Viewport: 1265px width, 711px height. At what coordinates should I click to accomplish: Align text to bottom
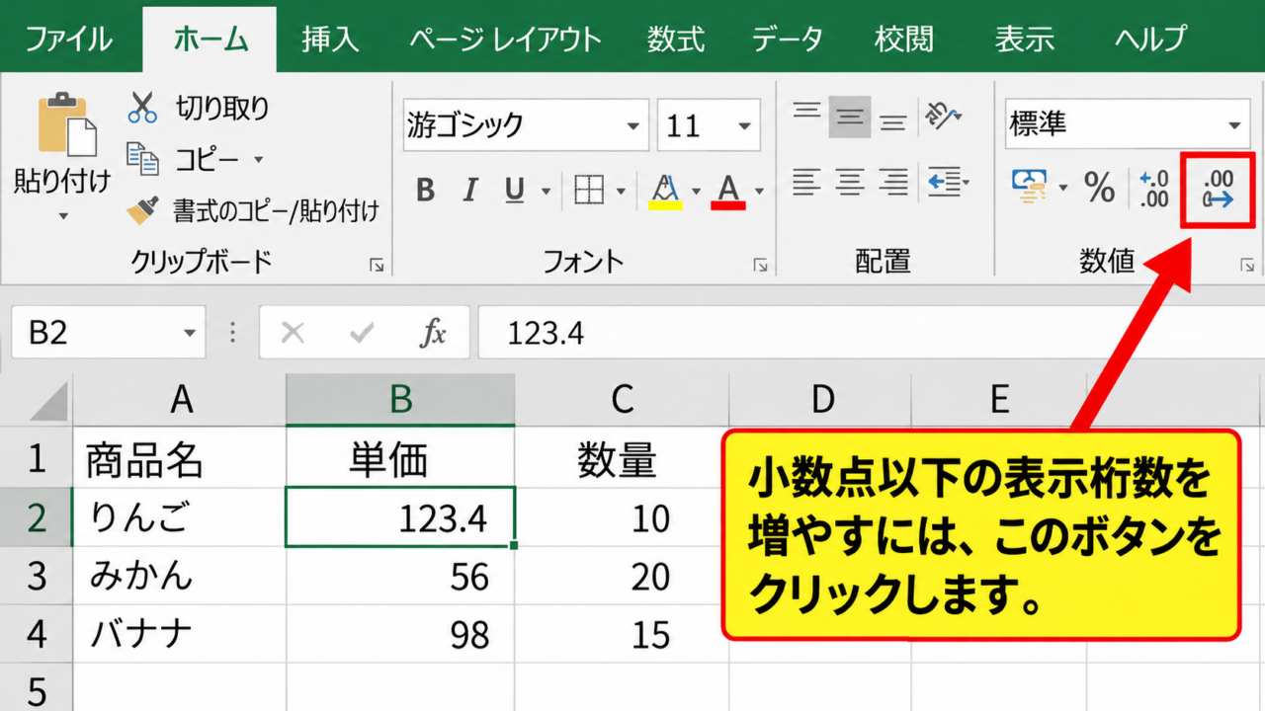click(x=893, y=122)
